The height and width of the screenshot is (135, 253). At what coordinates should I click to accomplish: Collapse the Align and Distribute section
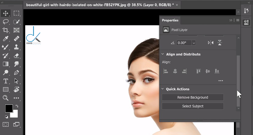point(163,54)
